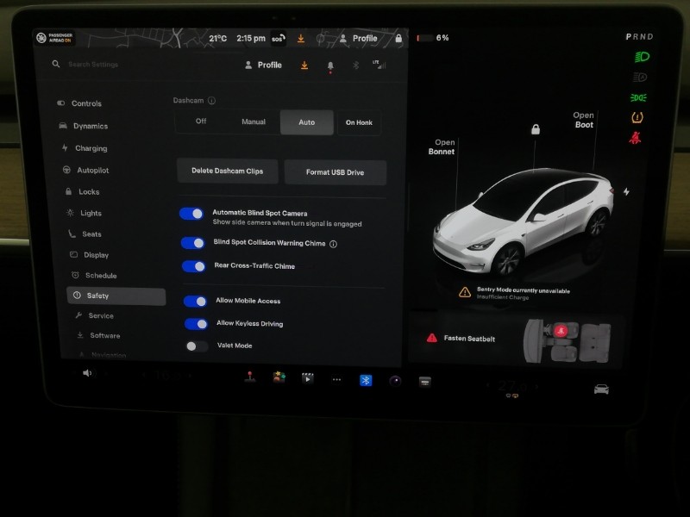Viewport: 690px width, 517px height.
Task: Select Safety in the sidebar
Action: pos(116,296)
